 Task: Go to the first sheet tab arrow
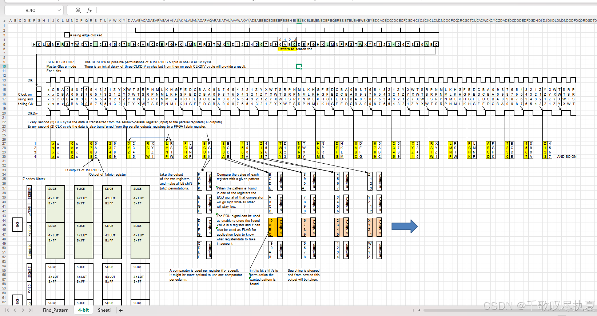pyautogui.click(x=7, y=310)
